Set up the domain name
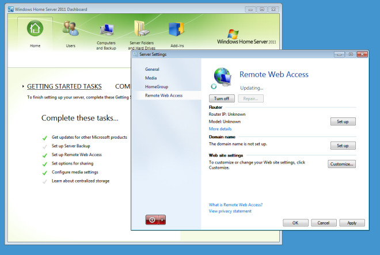Image resolution: width=380 pixels, height=255 pixels. [343, 146]
